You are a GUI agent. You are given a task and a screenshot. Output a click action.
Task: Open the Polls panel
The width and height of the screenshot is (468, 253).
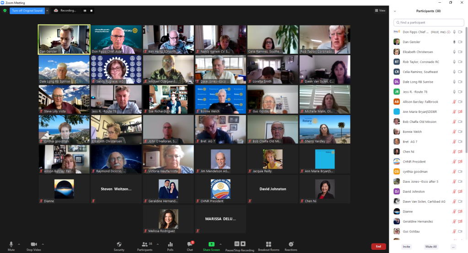tap(170, 246)
